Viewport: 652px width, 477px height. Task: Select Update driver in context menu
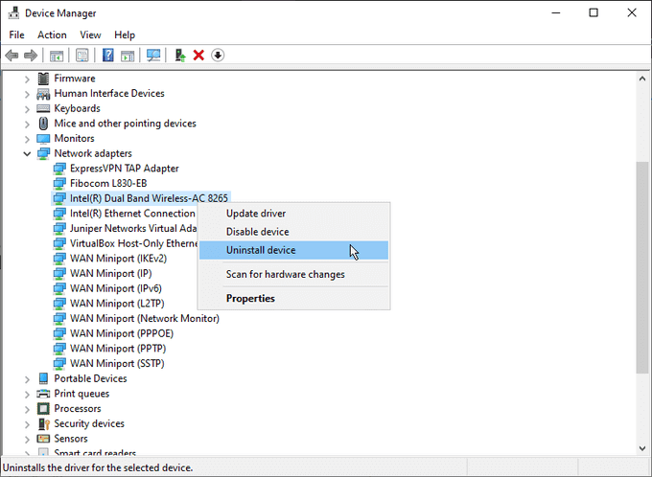[x=256, y=214]
